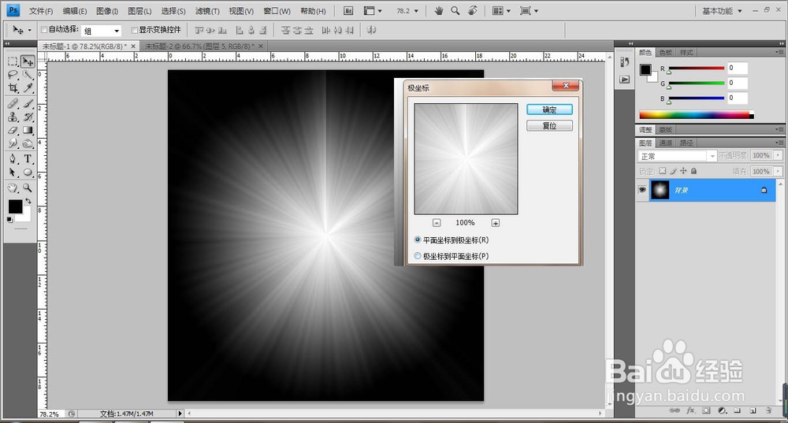Click the toolbox foreground color swatch
Image resolution: width=788 pixels, height=423 pixels.
coord(14,206)
